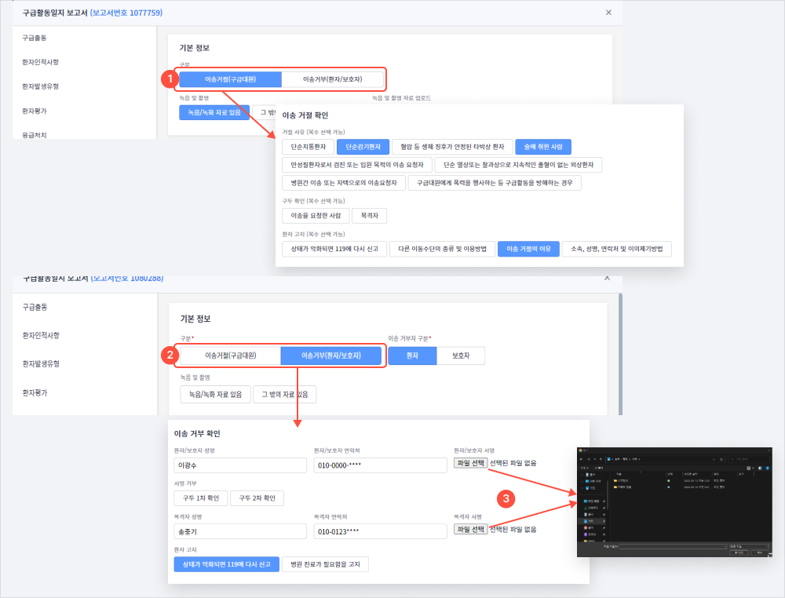The width and height of the screenshot is (785, 598).
Task: Toggle 녹음/녹화 자료 있음 in report 1077759
Action: 214,112
